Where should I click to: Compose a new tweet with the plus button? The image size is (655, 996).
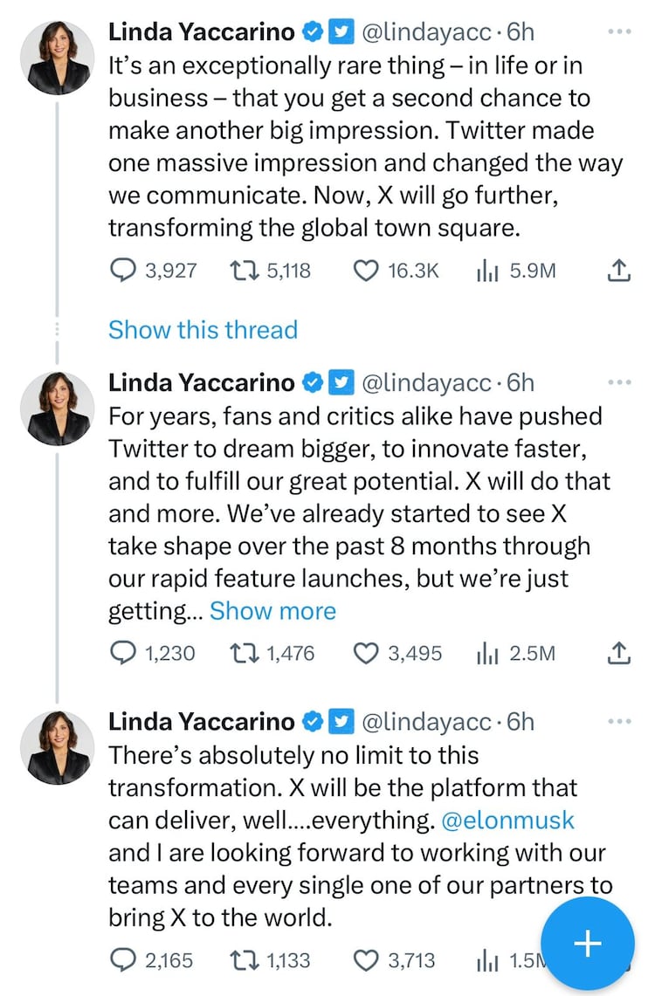[x=588, y=943]
